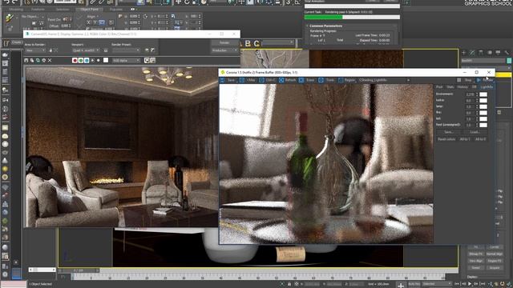
Task: Click Print Image icon in Rendered Frame Window
Action: pyautogui.click(x=44, y=61)
